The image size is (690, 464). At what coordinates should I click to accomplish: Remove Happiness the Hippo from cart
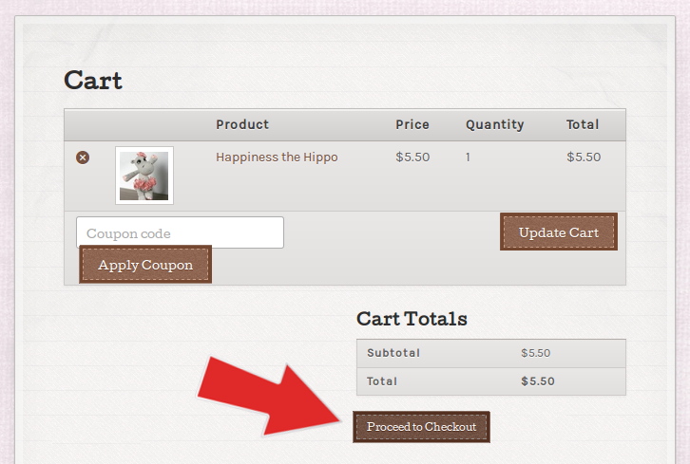pos(83,158)
